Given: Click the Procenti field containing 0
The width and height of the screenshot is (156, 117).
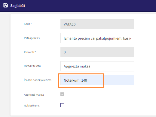Looking at the screenshot, I should pos(97,52).
